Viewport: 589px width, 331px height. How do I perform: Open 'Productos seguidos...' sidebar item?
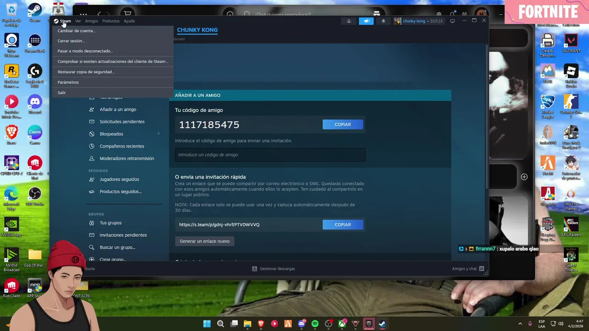(x=121, y=192)
